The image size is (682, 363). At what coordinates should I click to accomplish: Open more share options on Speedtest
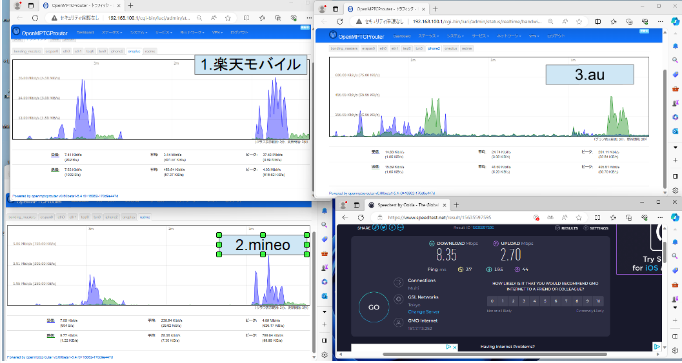(400, 228)
